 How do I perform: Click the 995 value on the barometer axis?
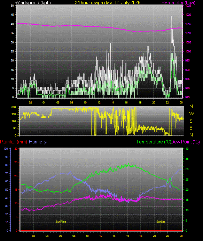point(187,60)
